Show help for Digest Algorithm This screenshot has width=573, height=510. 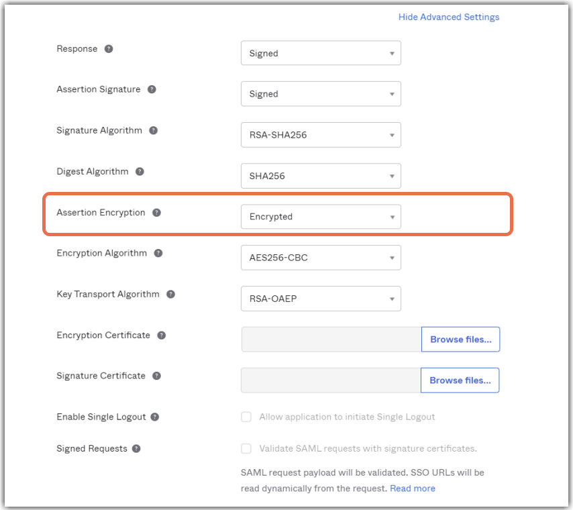pyautogui.click(x=140, y=172)
